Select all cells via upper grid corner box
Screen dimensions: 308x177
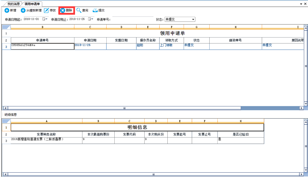click(6, 27)
